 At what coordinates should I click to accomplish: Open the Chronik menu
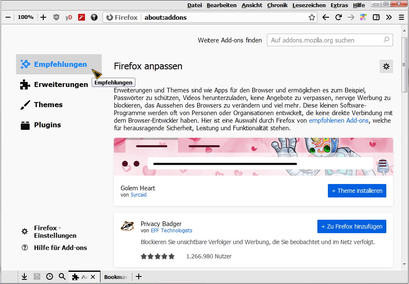point(277,5)
